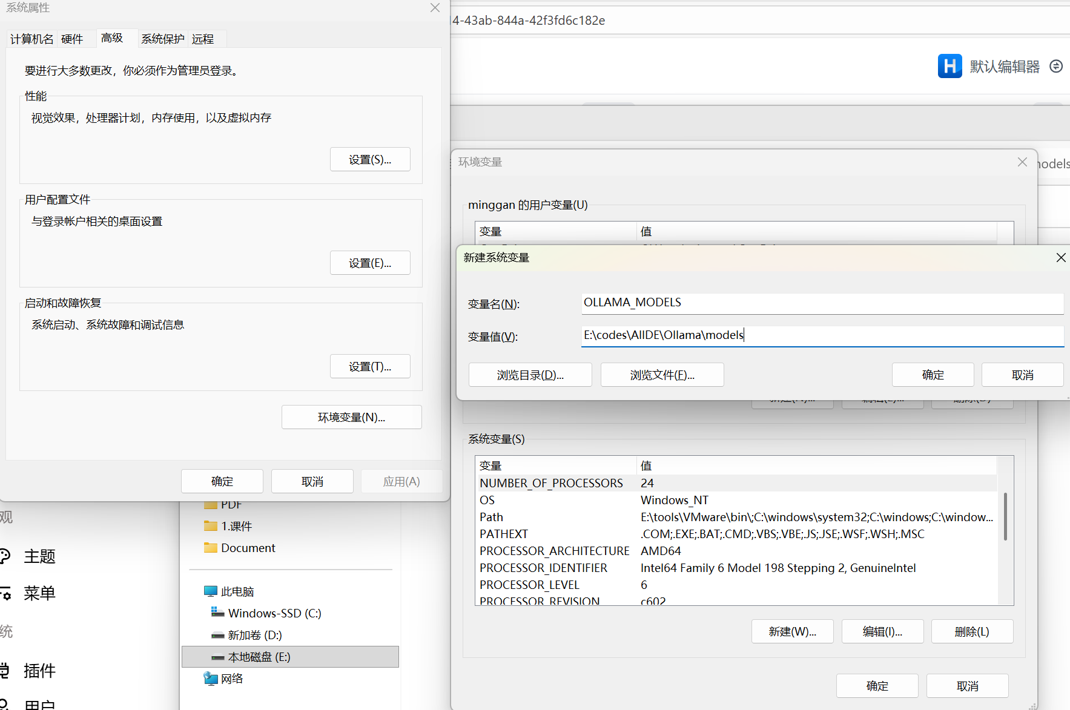
Task: Open the 远程 tab
Action: (x=203, y=39)
